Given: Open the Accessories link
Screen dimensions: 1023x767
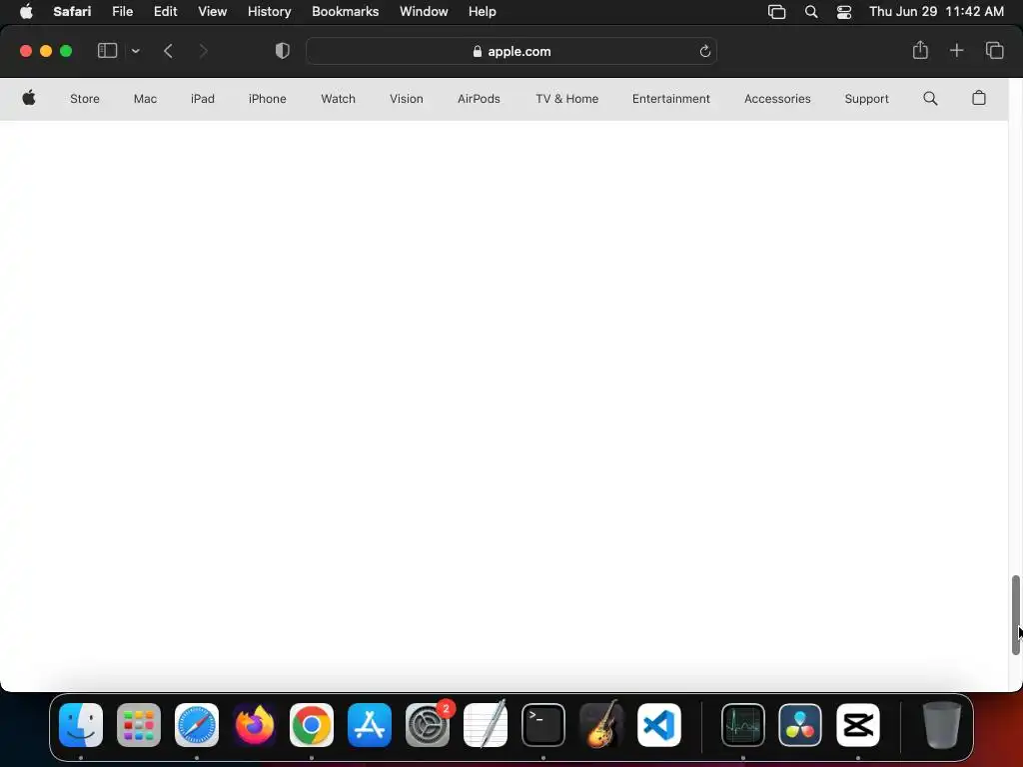Looking at the screenshot, I should pos(777,99).
